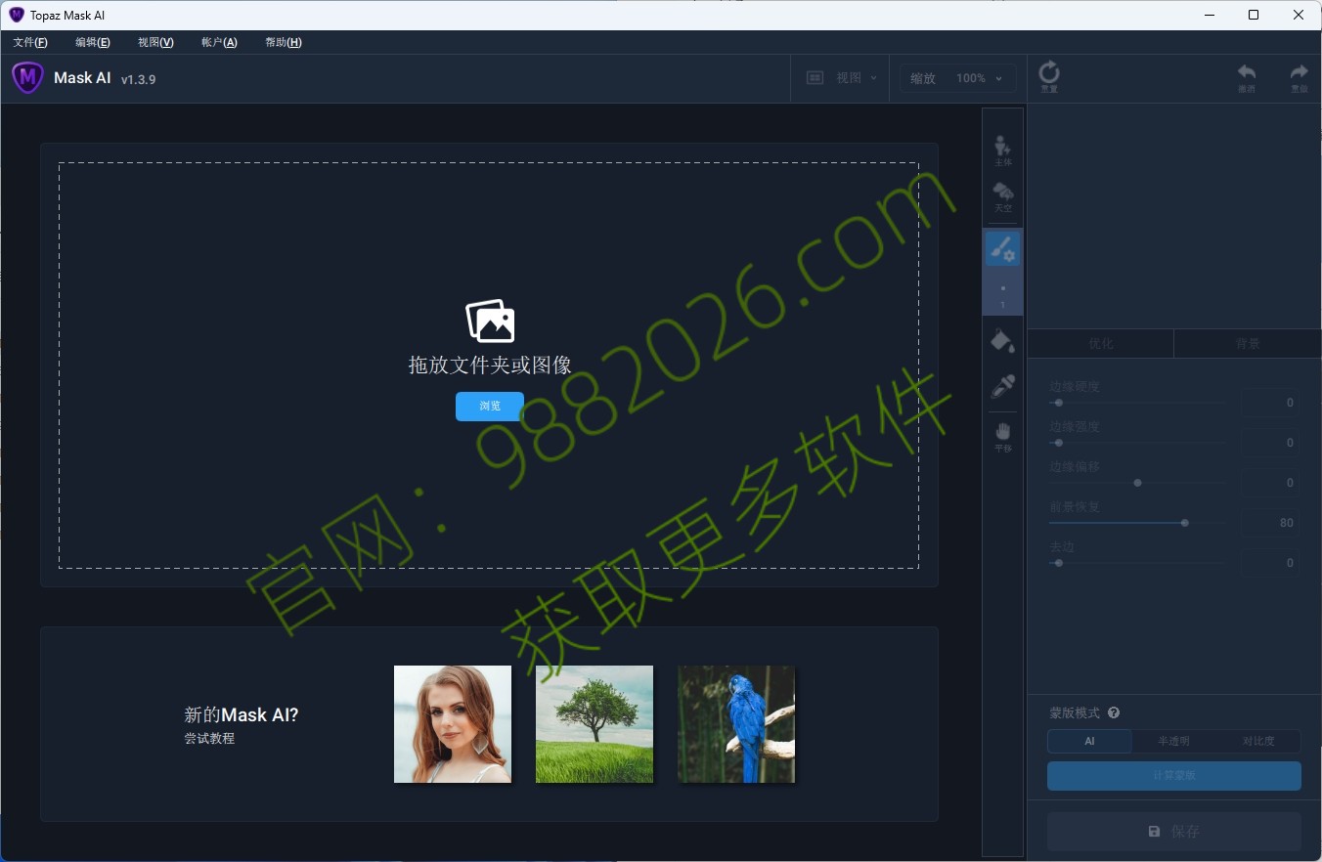Click the 尝试教程 try tutorial text
The width and height of the screenshot is (1322, 862).
(x=209, y=739)
